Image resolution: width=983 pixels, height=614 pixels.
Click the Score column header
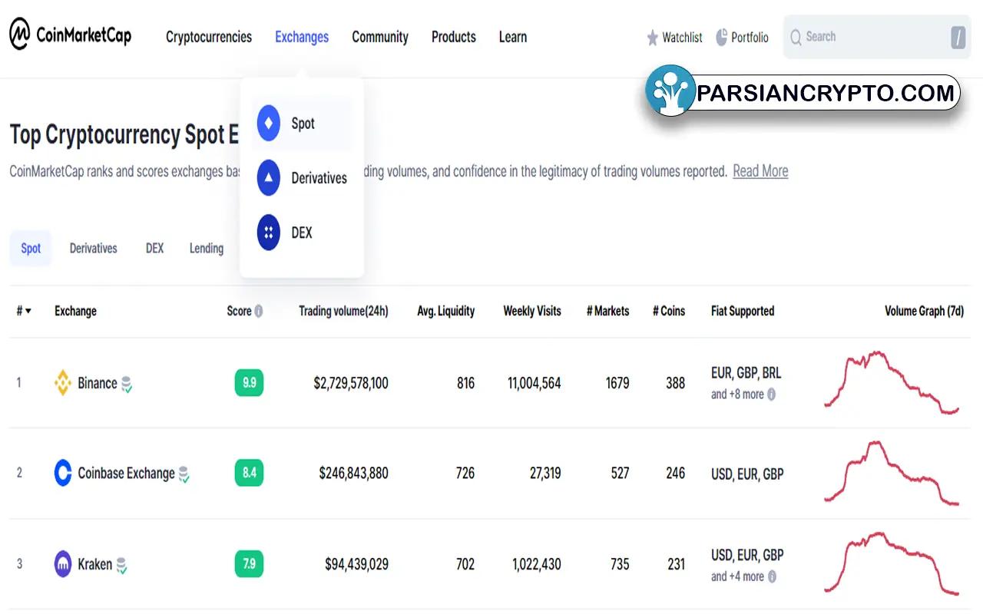coord(239,311)
